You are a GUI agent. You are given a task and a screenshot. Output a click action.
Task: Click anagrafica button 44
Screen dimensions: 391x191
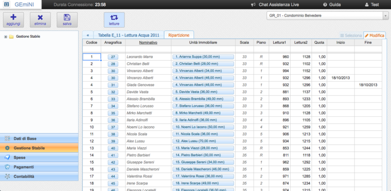113,176
